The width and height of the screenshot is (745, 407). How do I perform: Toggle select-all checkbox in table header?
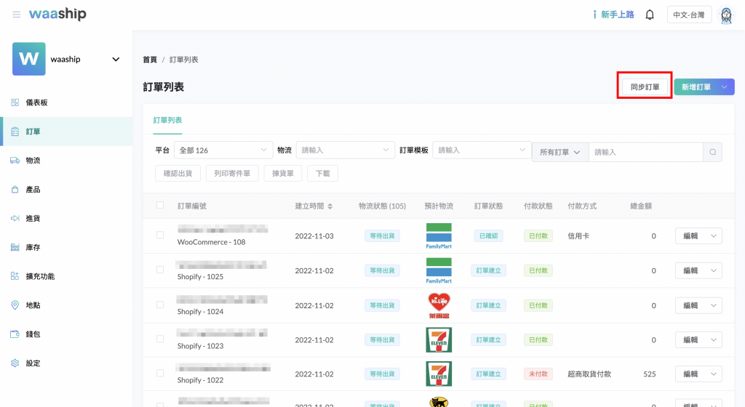pos(160,206)
